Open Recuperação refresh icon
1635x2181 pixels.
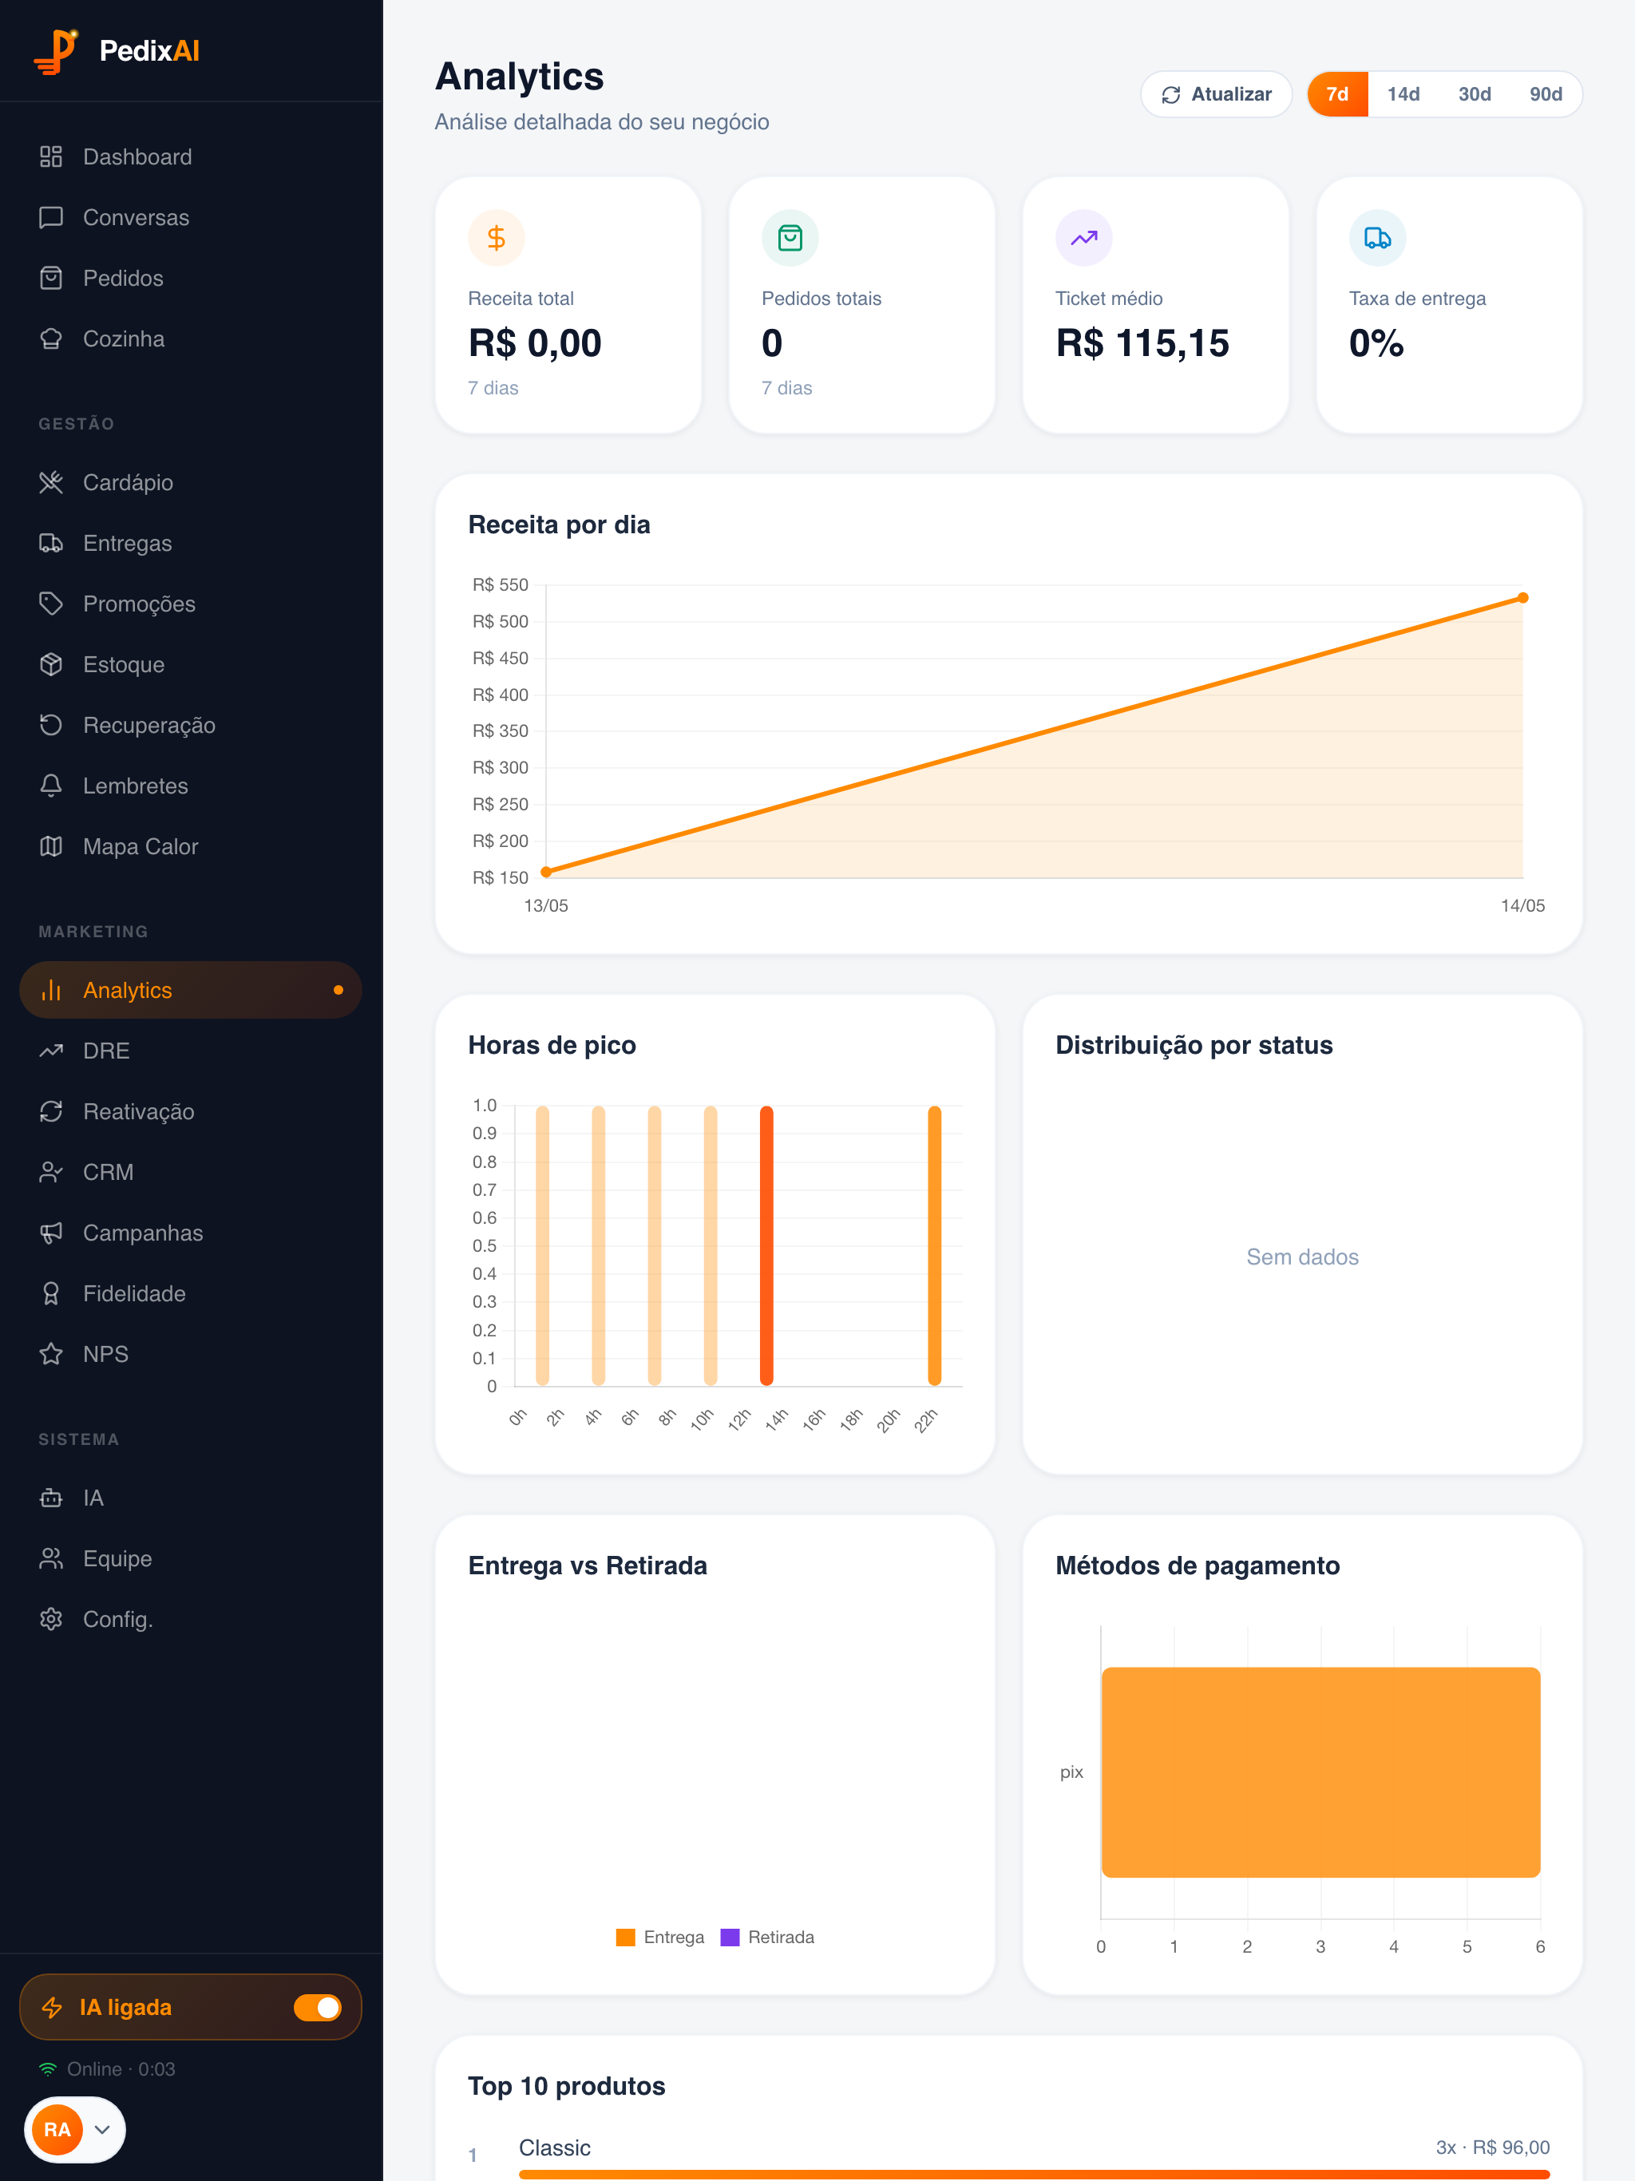point(51,726)
